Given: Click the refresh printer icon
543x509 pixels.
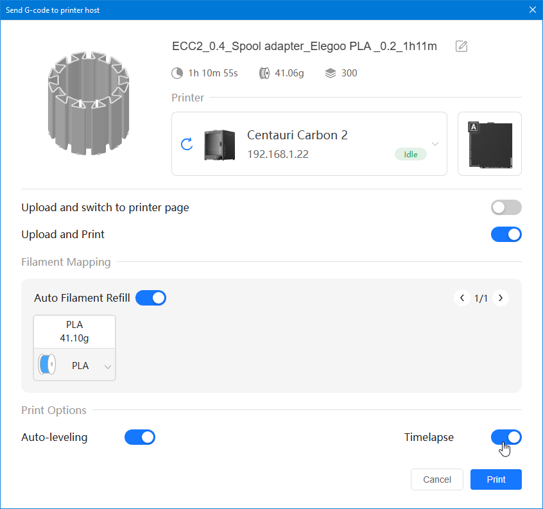Looking at the screenshot, I should point(187,144).
